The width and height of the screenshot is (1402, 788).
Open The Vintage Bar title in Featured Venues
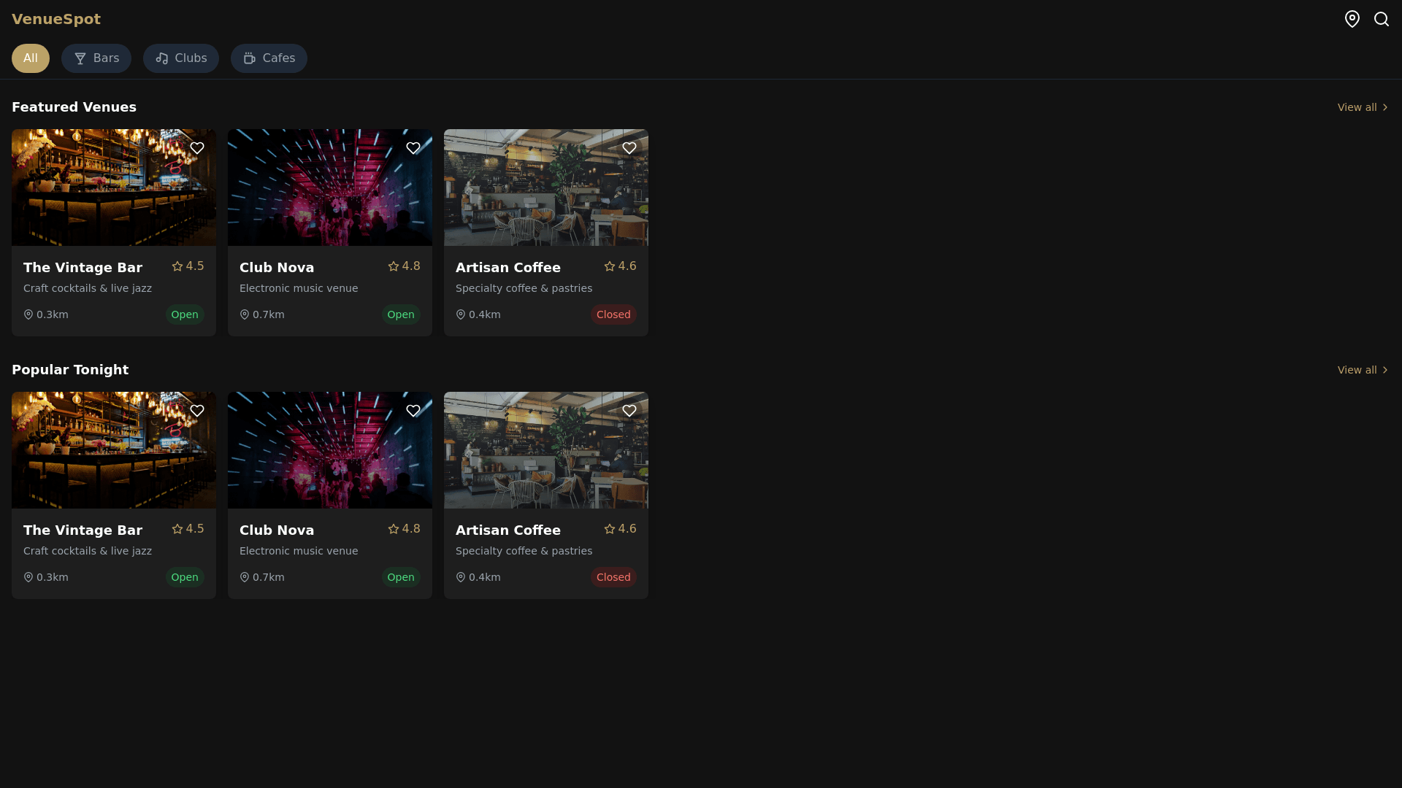(x=83, y=268)
